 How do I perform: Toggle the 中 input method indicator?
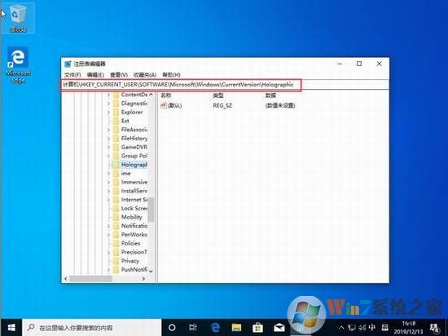coord(372,328)
